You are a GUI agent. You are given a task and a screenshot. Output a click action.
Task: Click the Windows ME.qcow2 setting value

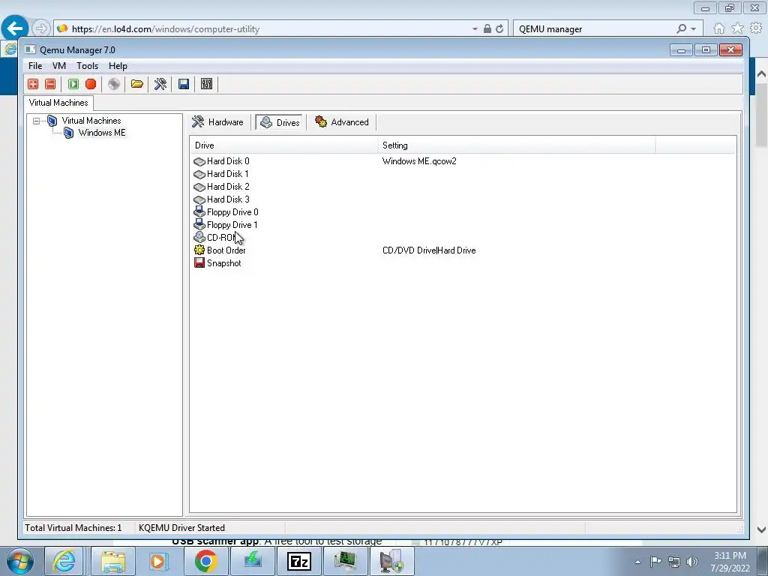419,161
